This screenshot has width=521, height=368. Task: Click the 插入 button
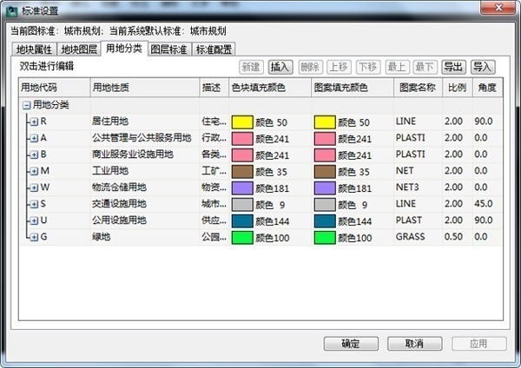coord(280,67)
